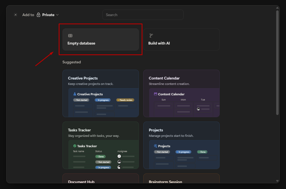Click the lock icon beside Private
This screenshot has width=286, height=189.
tap(38, 15)
